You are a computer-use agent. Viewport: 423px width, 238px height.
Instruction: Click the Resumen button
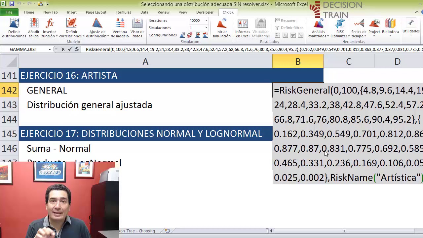point(286,20)
